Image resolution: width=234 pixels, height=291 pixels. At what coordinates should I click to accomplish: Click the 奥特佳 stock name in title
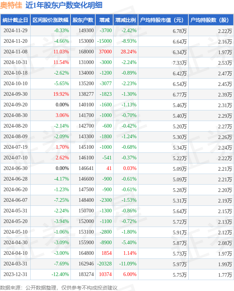point(11,5)
